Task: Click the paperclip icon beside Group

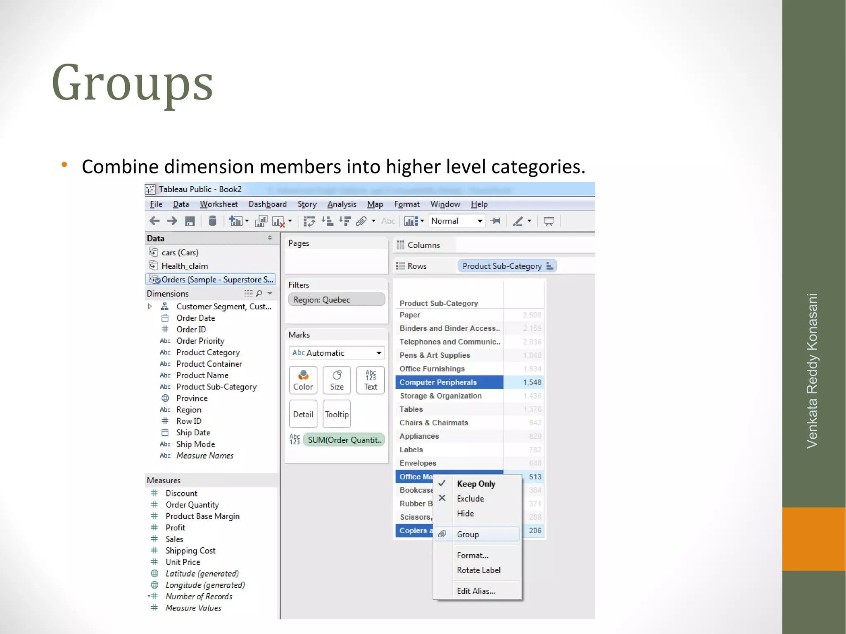Action: [x=442, y=534]
